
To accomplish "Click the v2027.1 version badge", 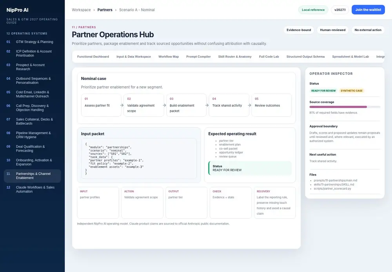I will [x=340, y=10].
